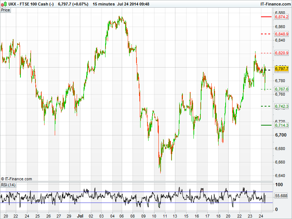
Task: Click the 6,820.9 price level label
Action: click(x=281, y=53)
